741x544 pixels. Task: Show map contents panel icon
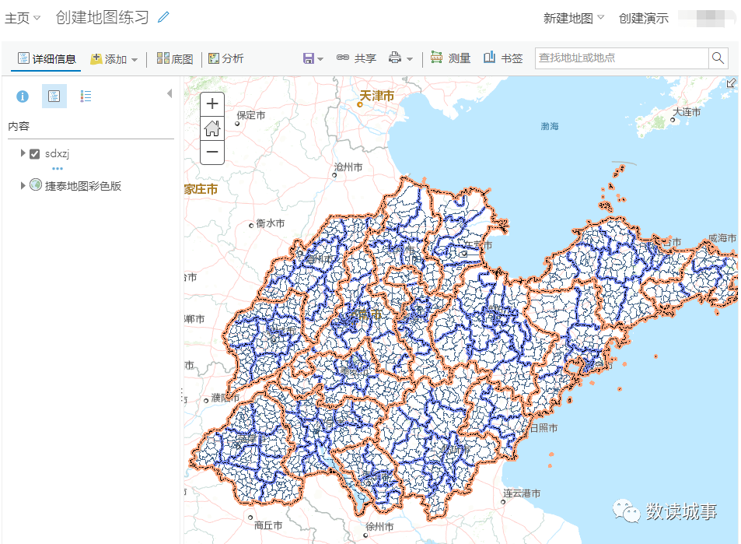point(54,96)
